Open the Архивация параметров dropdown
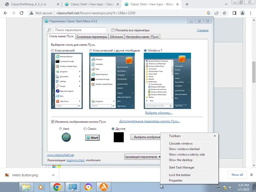Viewport: 256px width, 192px height. pos(142,157)
